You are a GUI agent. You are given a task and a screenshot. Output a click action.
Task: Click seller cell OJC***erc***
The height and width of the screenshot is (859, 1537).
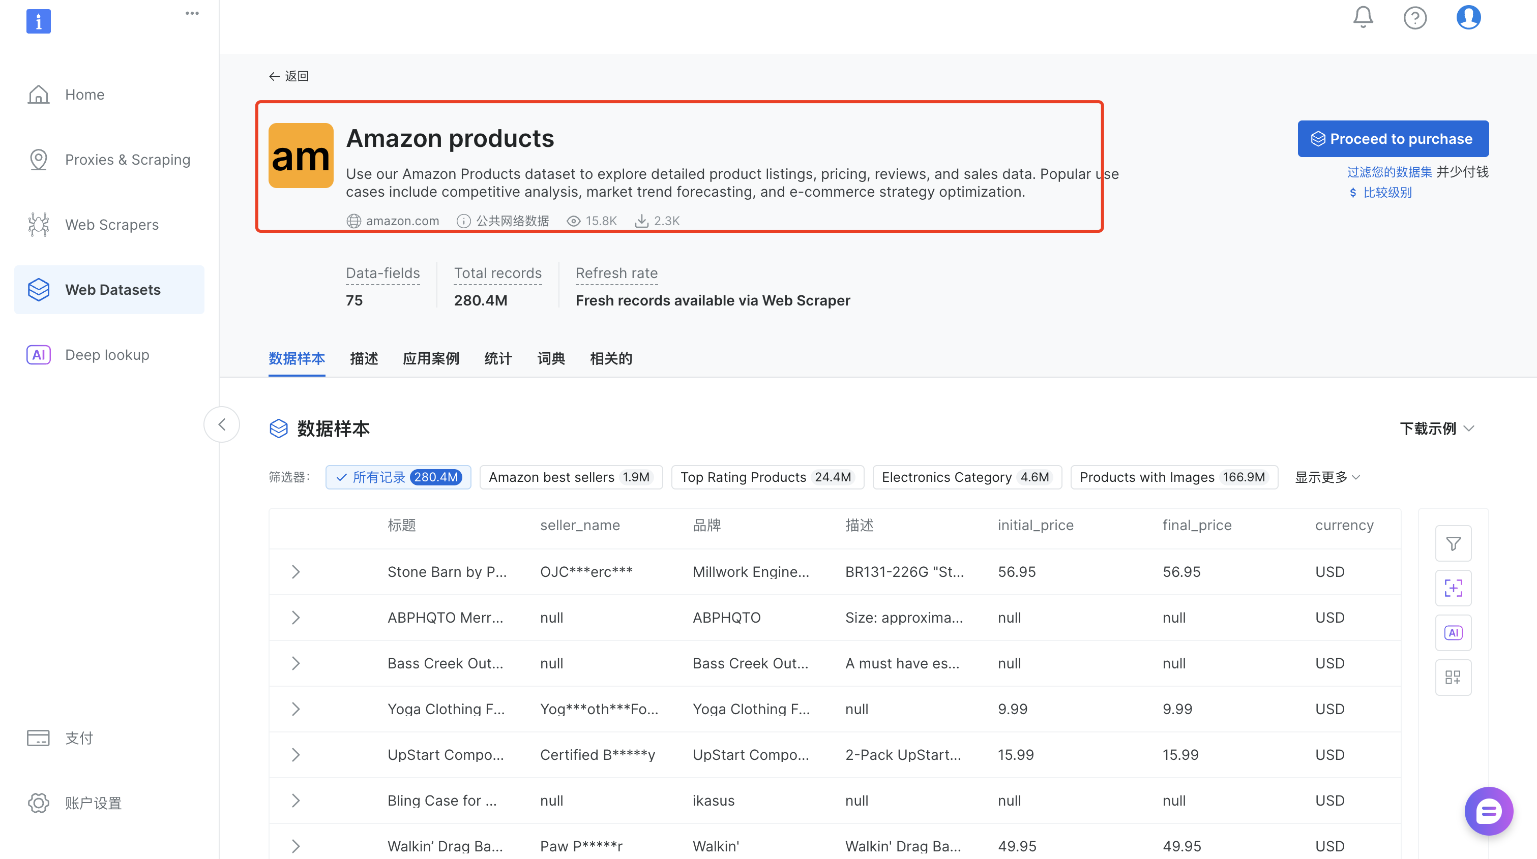(x=586, y=572)
